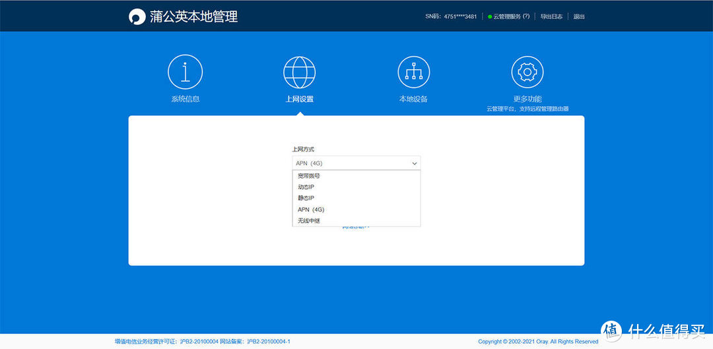Open the 更多功能 gear icon

click(527, 72)
